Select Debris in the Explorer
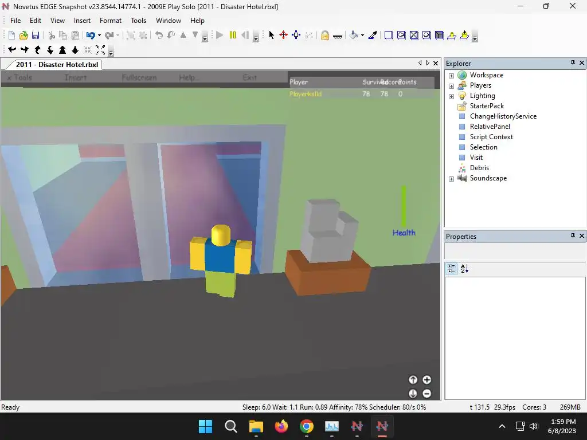This screenshot has height=440, width=587. 479,168
